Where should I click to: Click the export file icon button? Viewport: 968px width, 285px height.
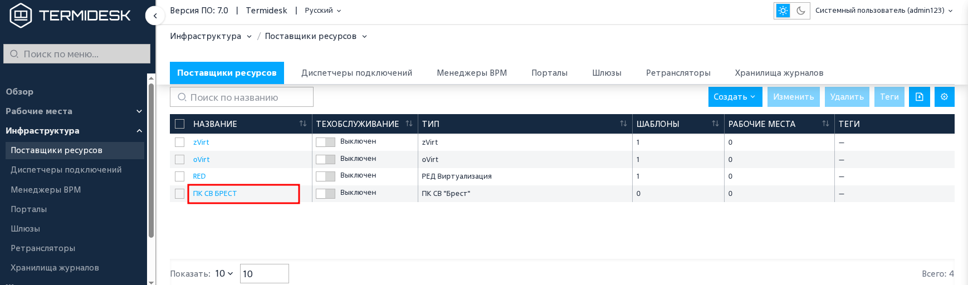(x=920, y=97)
